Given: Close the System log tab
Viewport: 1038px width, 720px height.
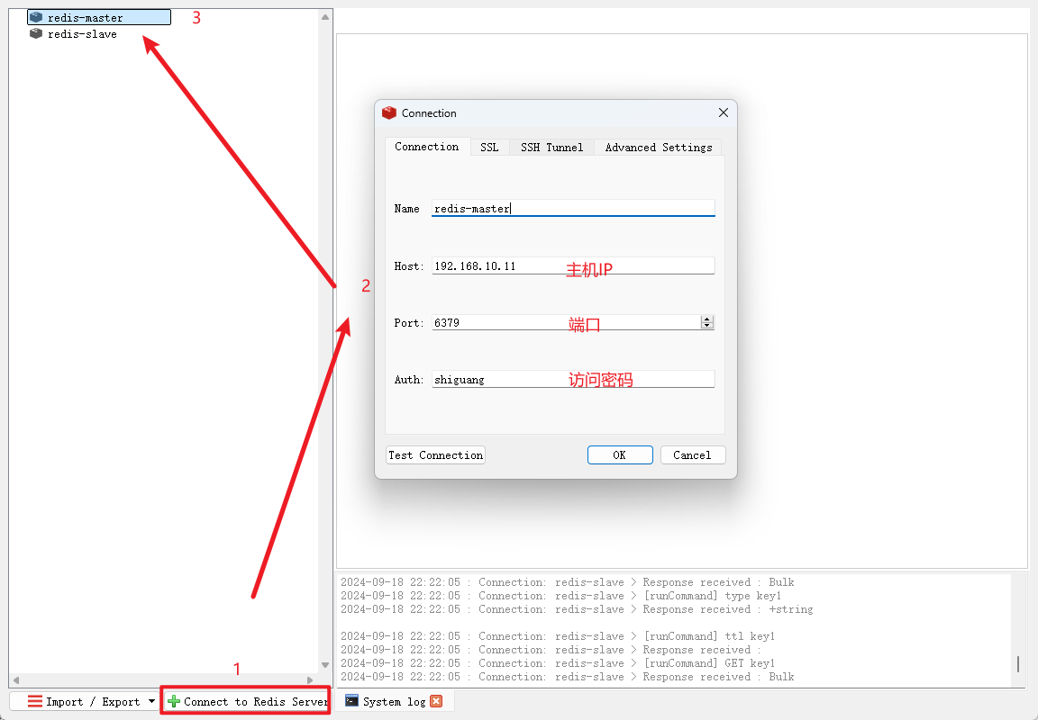Looking at the screenshot, I should click(436, 701).
